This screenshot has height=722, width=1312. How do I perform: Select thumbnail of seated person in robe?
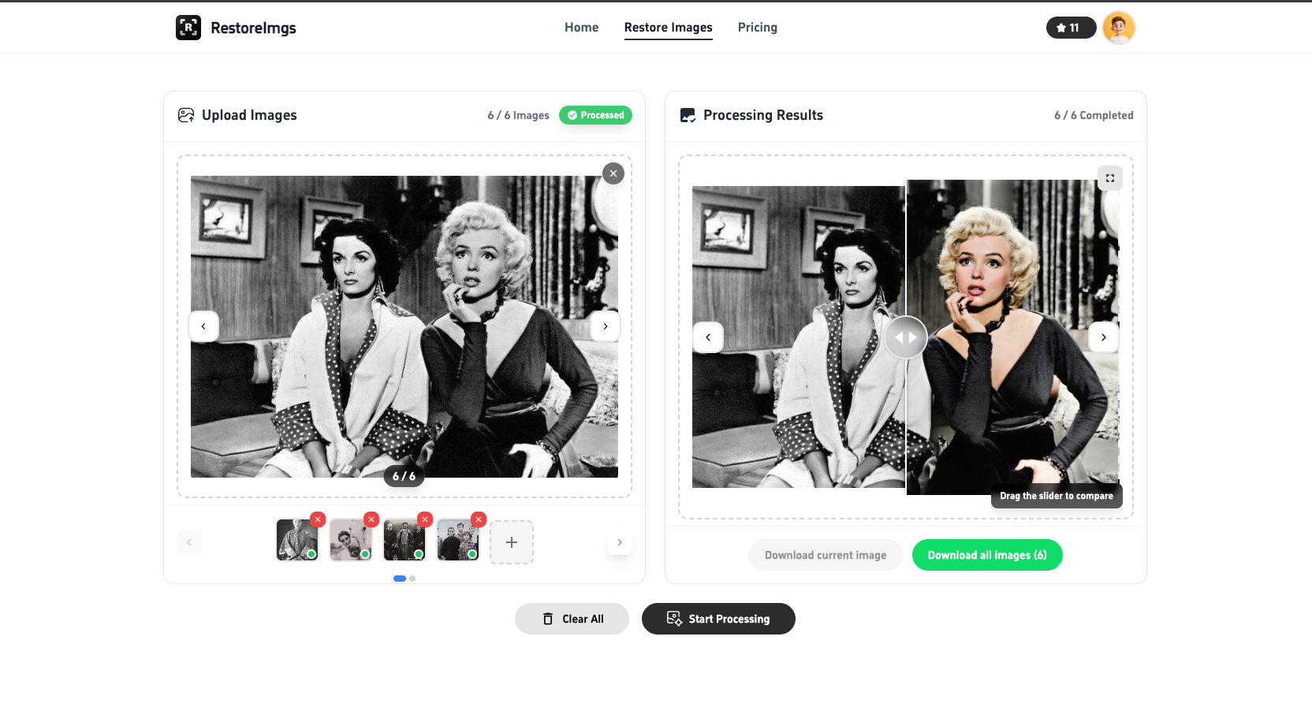pyautogui.click(x=297, y=540)
